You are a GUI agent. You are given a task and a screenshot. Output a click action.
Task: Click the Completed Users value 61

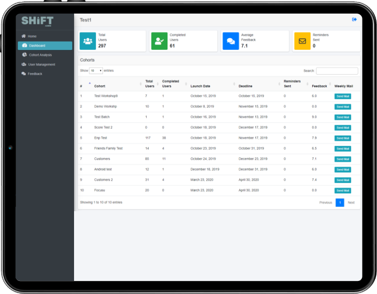(x=172, y=46)
